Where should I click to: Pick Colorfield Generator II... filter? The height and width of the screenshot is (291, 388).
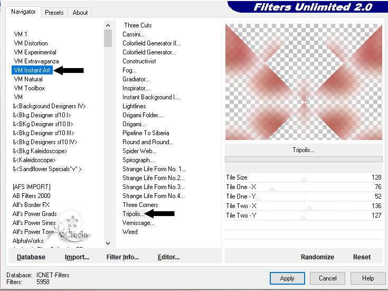click(x=152, y=43)
